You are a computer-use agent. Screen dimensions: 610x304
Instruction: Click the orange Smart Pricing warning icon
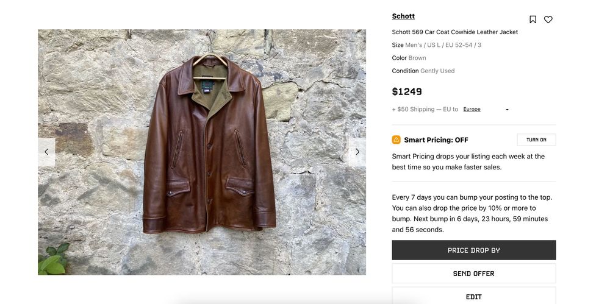[x=396, y=140]
